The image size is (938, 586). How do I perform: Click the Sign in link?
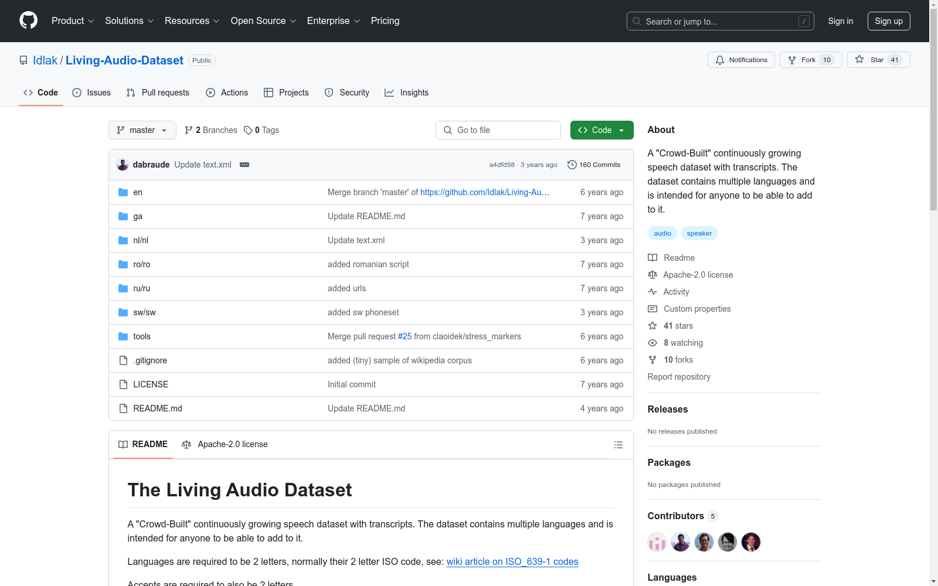pyautogui.click(x=841, y=21)
